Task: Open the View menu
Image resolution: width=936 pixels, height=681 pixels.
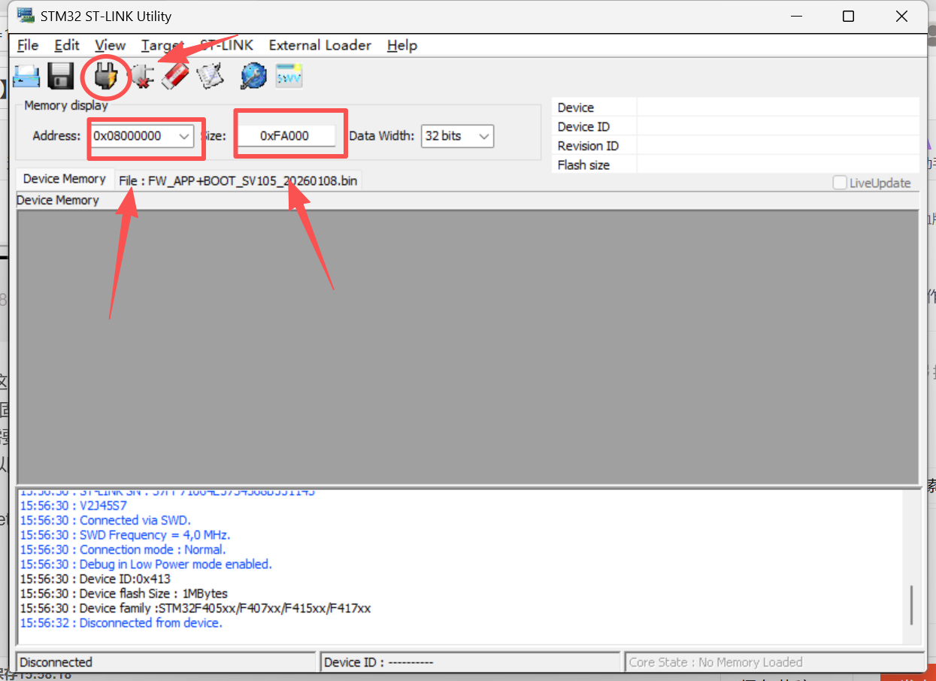Action: tap(111, 45)
